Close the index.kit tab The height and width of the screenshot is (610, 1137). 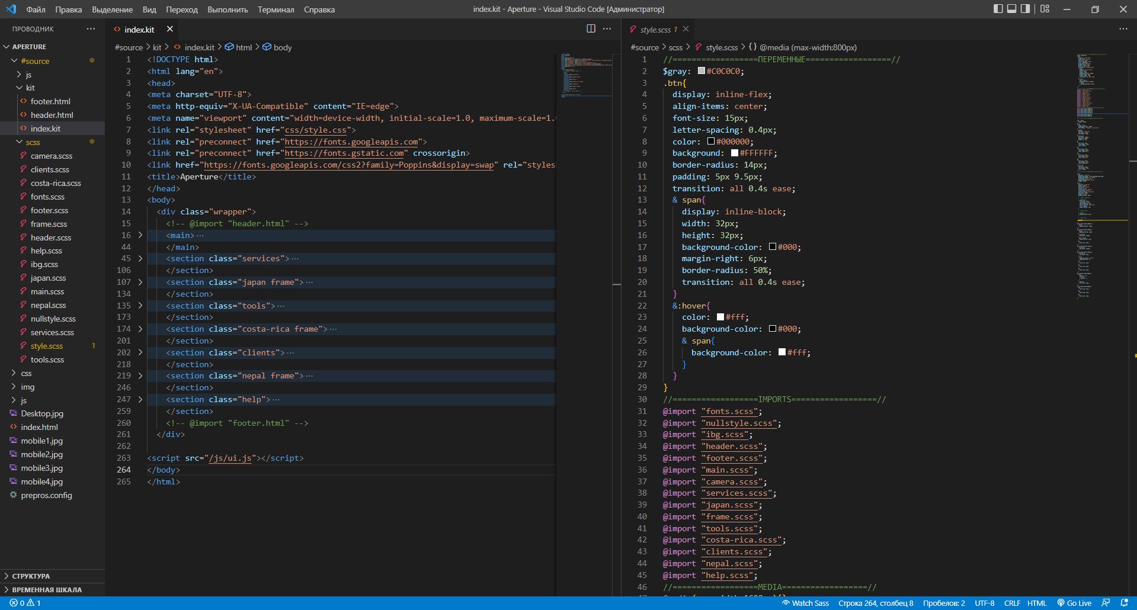pyautogui.click(x=170, y=29)
